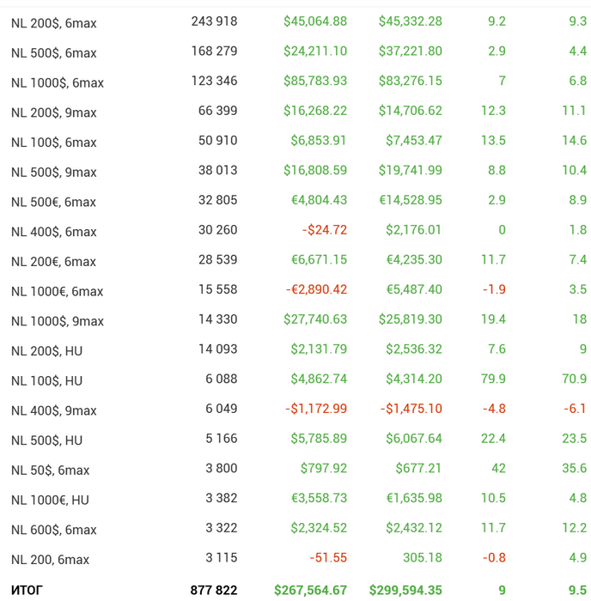Click hand count 50 910
Viewport: 591px width, 601px height.
click(217, 141)
